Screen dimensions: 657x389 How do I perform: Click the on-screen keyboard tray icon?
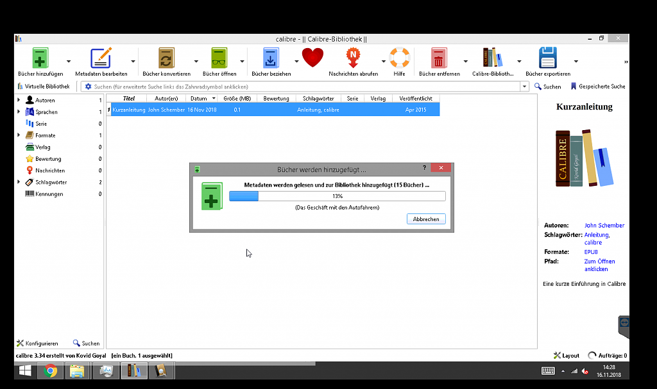(548, 371)
